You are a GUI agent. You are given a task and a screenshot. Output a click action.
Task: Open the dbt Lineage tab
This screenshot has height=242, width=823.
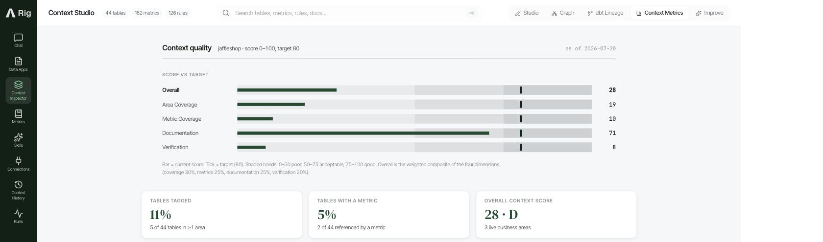(x=605, y=13)
